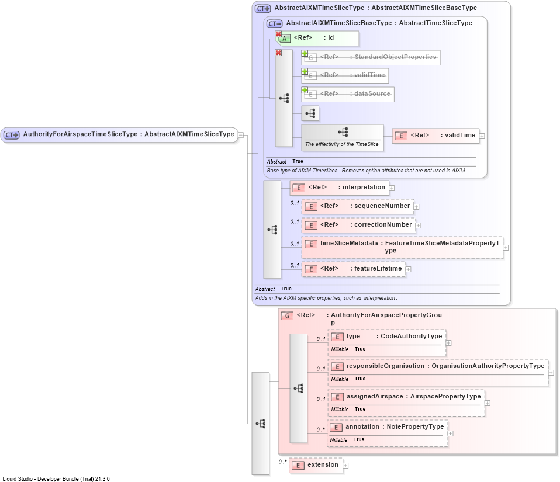
Task: Click the E icon of struck-out dataSource
Action: point(311,94)
